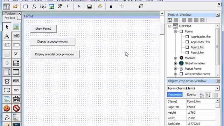Image resolution: width=224 pixels, height=126 pixels.
Task: Open project with the folder icon in the toolbar
Action: coord(15,6)
